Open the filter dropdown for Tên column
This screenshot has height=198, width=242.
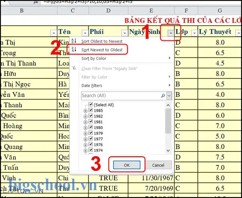(x=85, y=33)
